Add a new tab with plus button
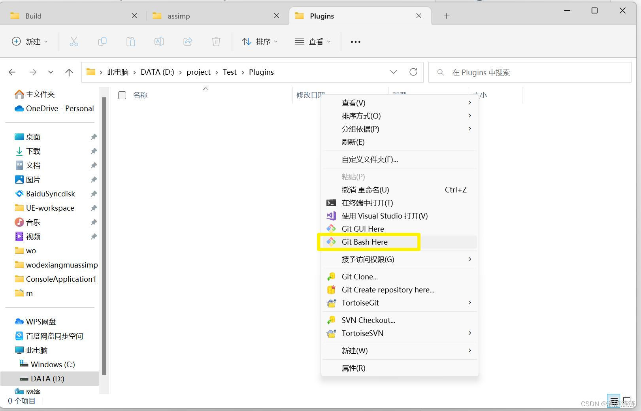The image size is (641, 411). point(447,16)
